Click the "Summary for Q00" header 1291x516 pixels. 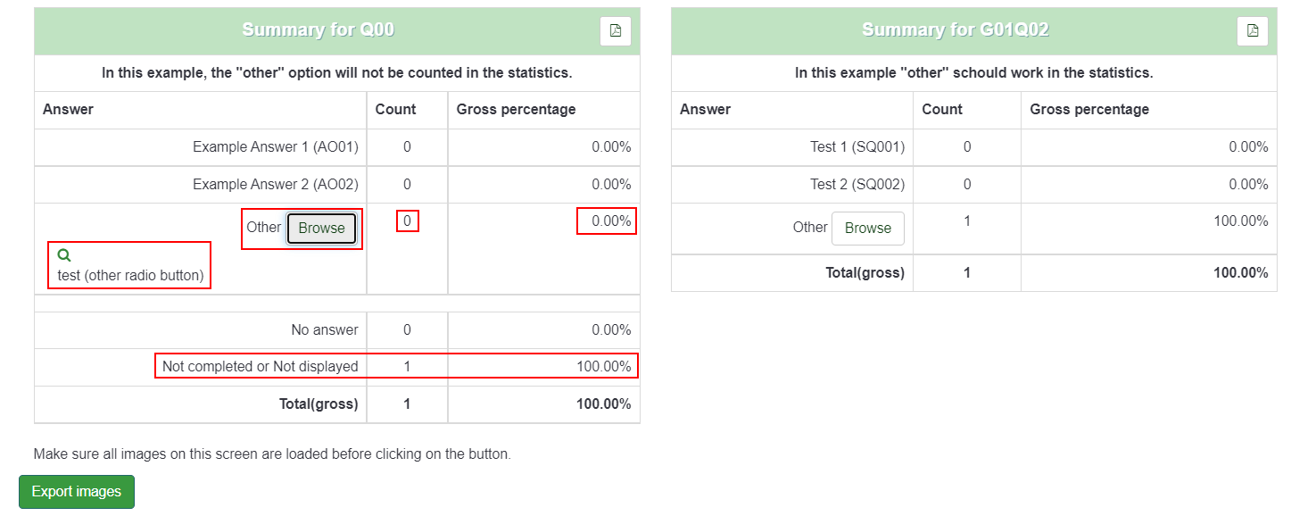pyautogui.click(x=318, y=30)
